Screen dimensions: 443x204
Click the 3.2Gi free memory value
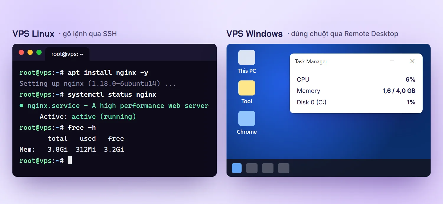coord(114,150)
